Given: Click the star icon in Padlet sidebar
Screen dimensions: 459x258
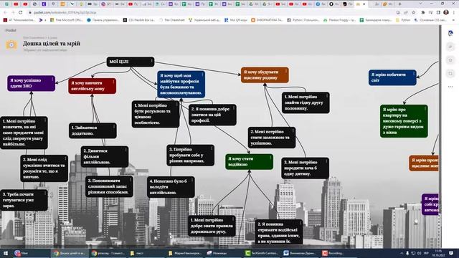Looking at the screenshot, I should 450,60.
